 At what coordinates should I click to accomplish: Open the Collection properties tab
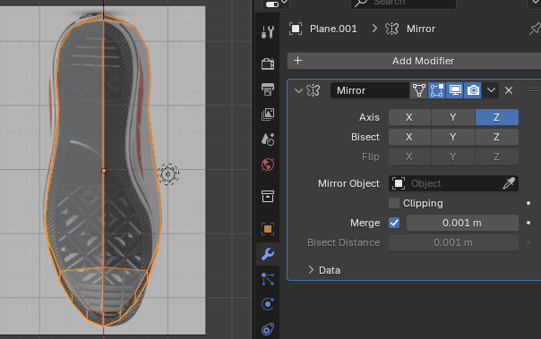(x=268, y=197)
